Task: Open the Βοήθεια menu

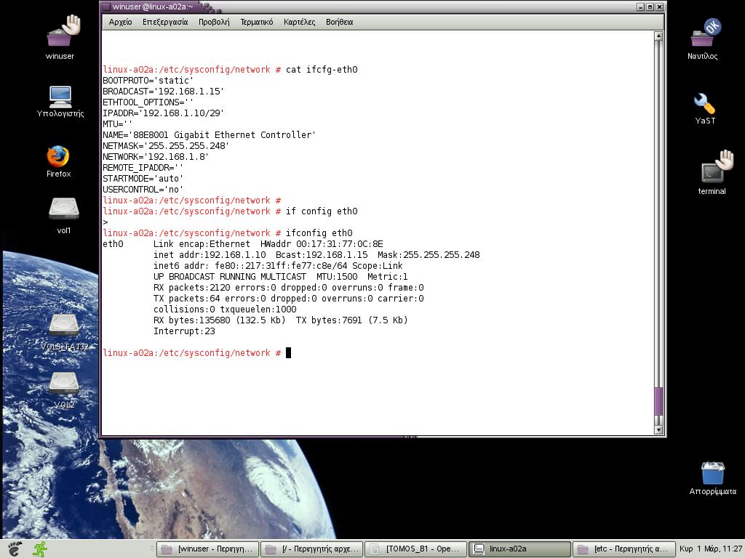Action: [339, 22]
